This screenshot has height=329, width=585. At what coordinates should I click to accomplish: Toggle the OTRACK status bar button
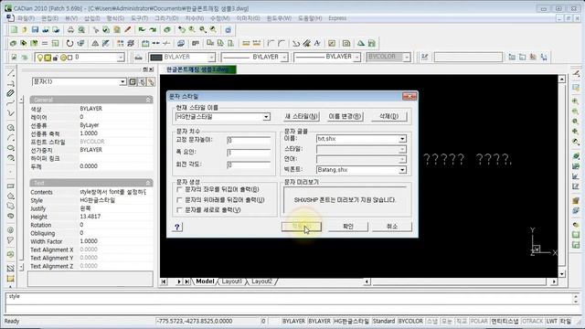[x=532, y=321]
